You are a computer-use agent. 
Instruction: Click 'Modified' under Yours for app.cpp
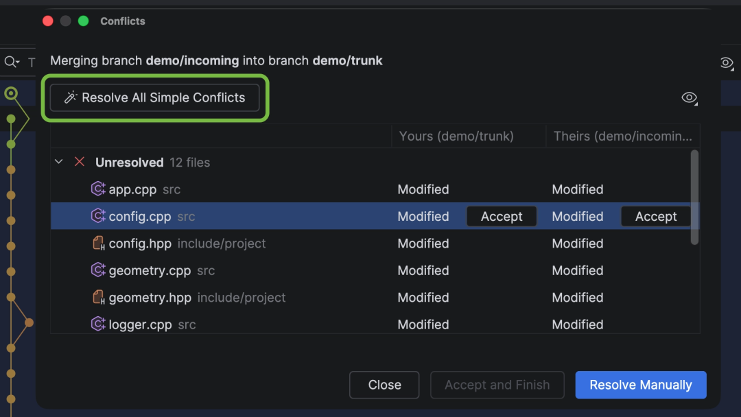(x=423, y=189)
